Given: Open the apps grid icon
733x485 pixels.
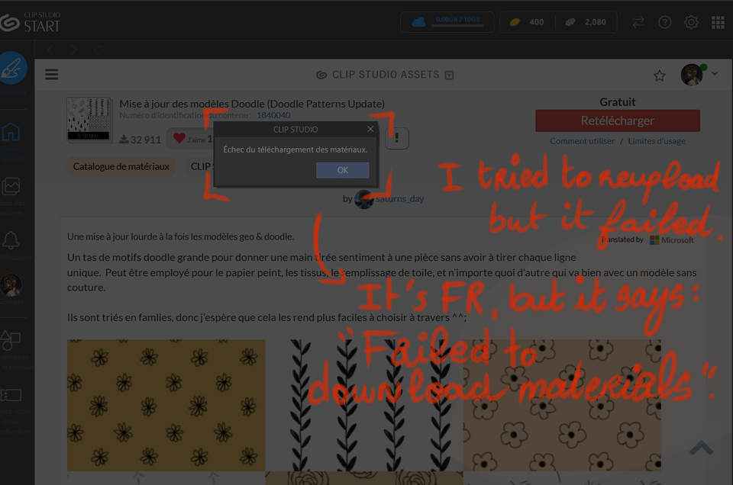Looking at the screenshot, I should [718, 22].
